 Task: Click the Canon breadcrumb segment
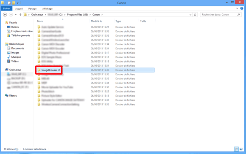[96, 15]
